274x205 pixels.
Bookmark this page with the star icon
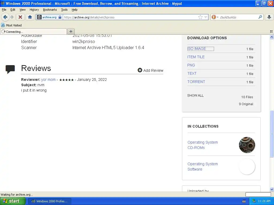click(x=200, y=17)
